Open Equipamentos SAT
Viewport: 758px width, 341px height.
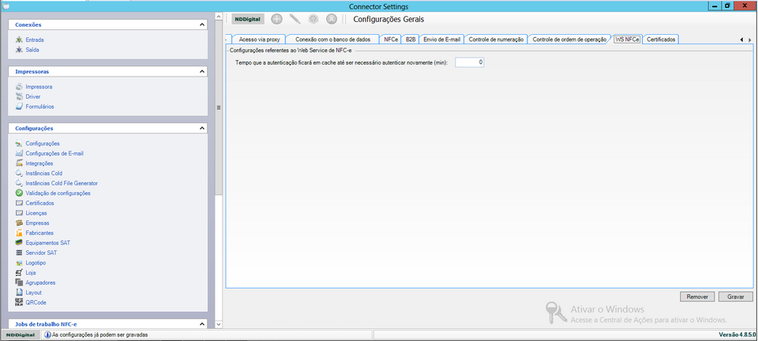[48, 243]
